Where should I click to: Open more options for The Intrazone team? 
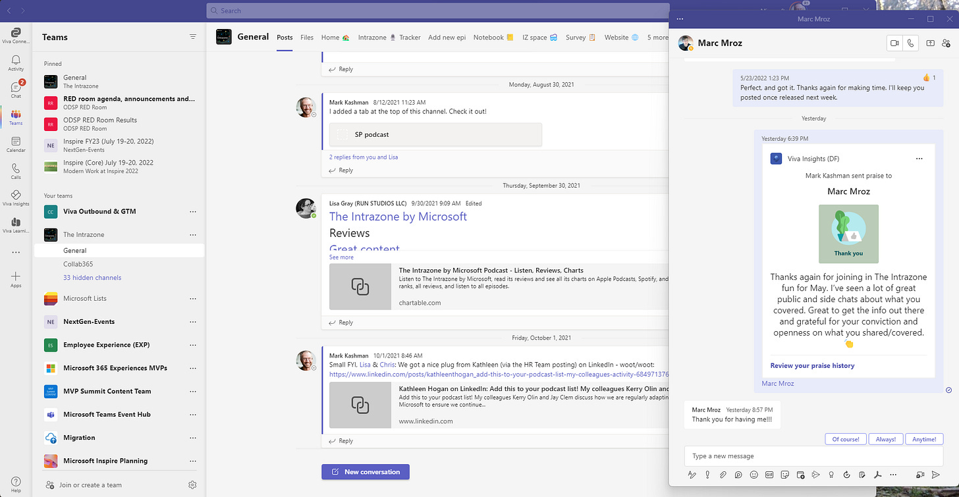pyautogui.click(x=193, y=234)
